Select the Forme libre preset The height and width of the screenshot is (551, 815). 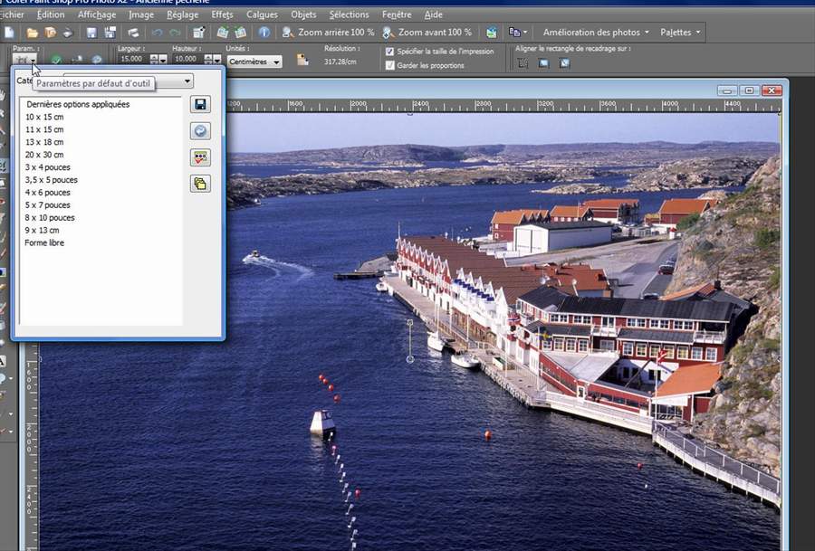pyautogui.click(x=44, y=242)
